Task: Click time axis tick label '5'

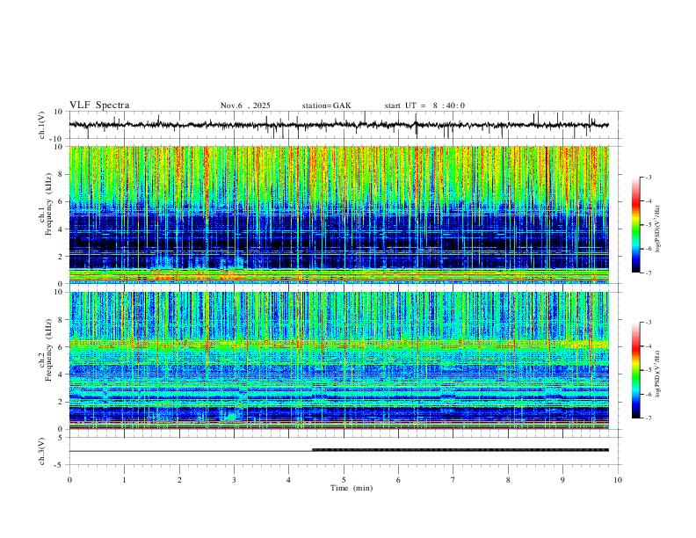Action: 344,480
